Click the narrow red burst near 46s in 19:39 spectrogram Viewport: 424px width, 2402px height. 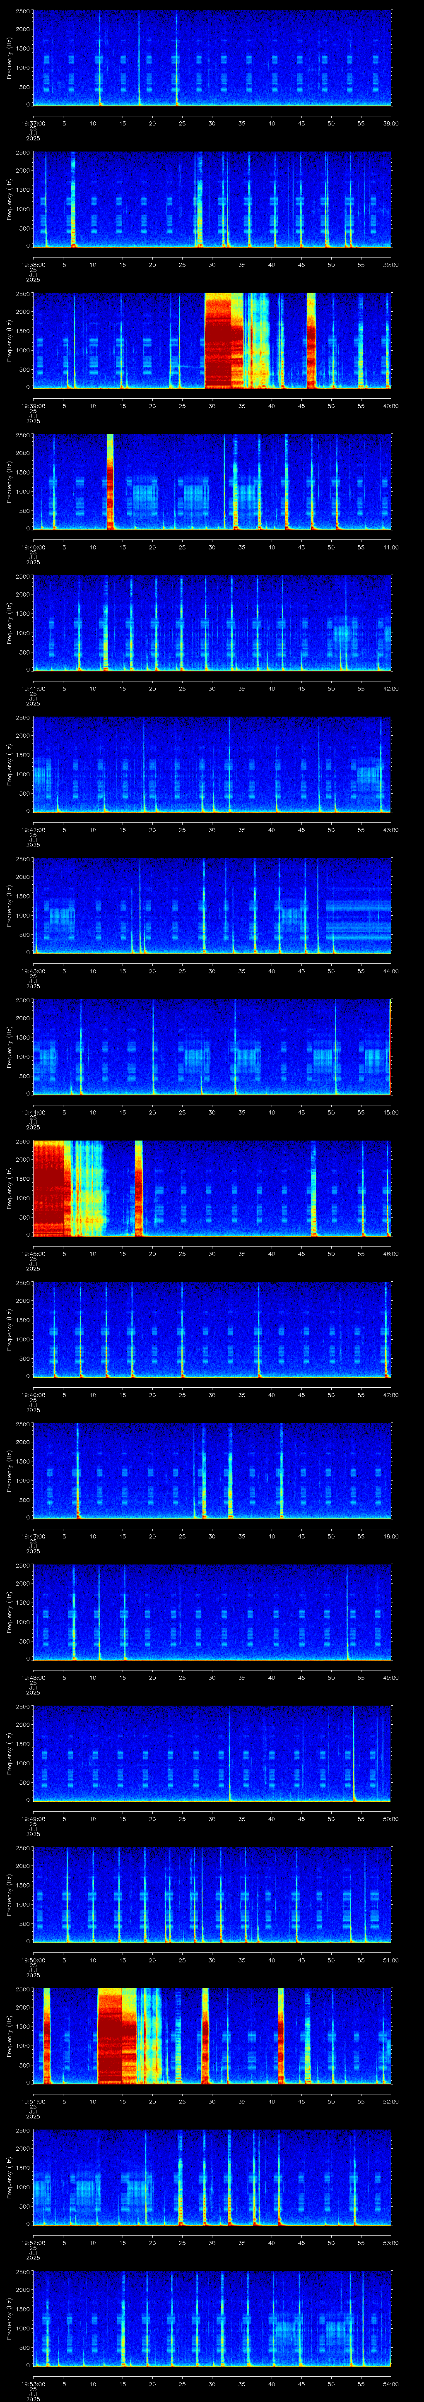(x=311, y=340)
